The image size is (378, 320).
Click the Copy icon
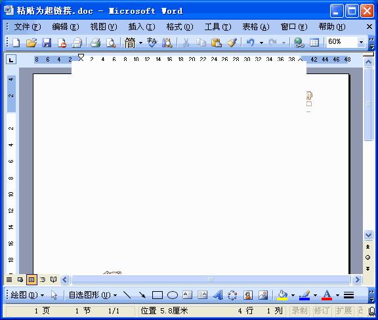click(x=201, y=43)
